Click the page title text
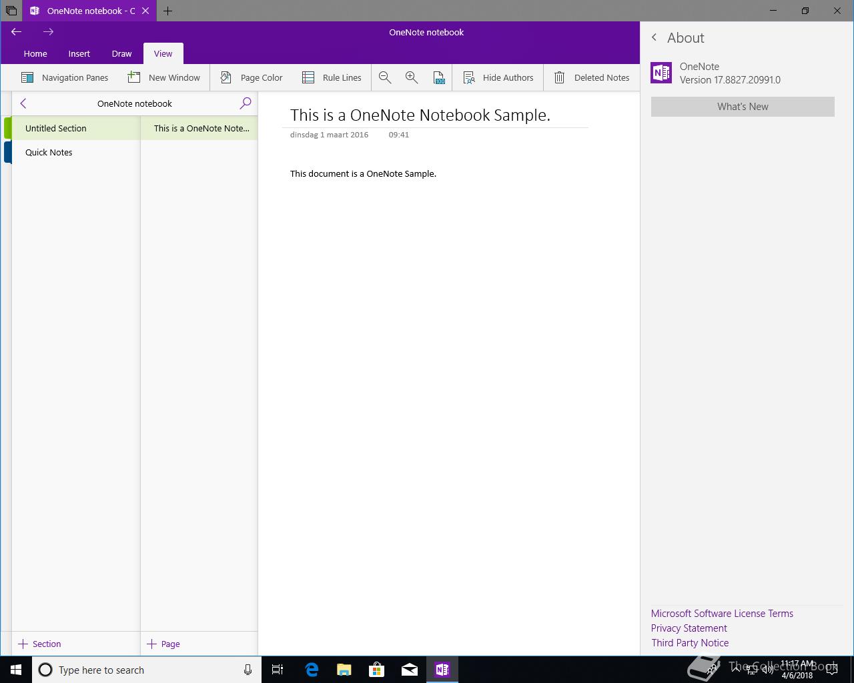Viewport: 854px width, 683px height. [x=420, y=115]
